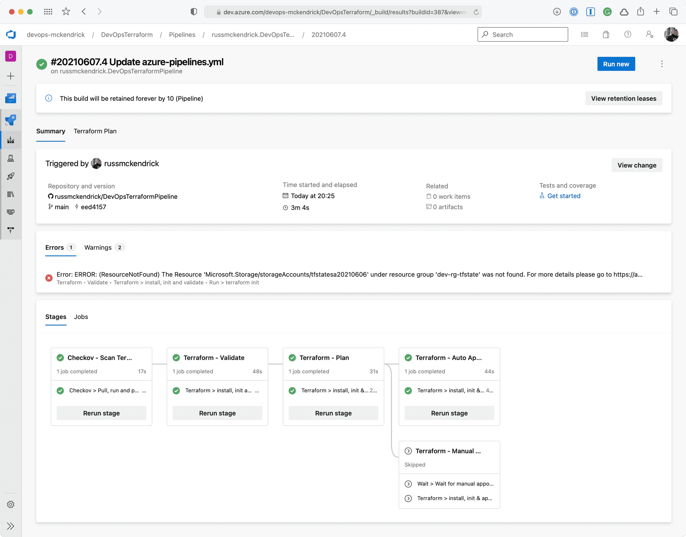Image resolution: width=686 pixels, height=537 pixels.
Task: Switch to the Terraform Plan tab
Action: click(x=95, y=131)
